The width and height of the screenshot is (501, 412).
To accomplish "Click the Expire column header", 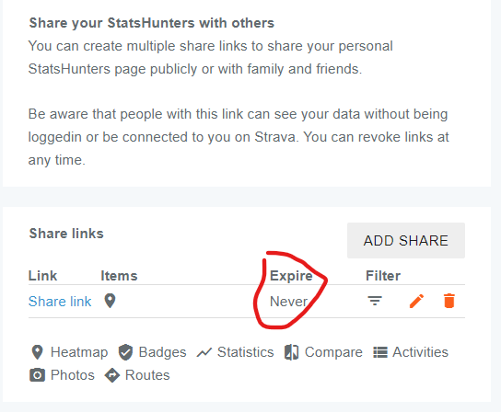I will click(x=291, y=276).
